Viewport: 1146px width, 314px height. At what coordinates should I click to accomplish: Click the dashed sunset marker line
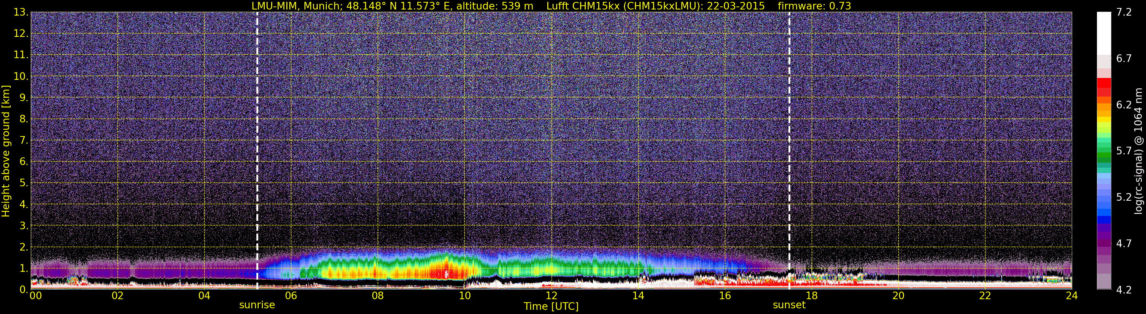pyautogui.click(x=789, y=151)
